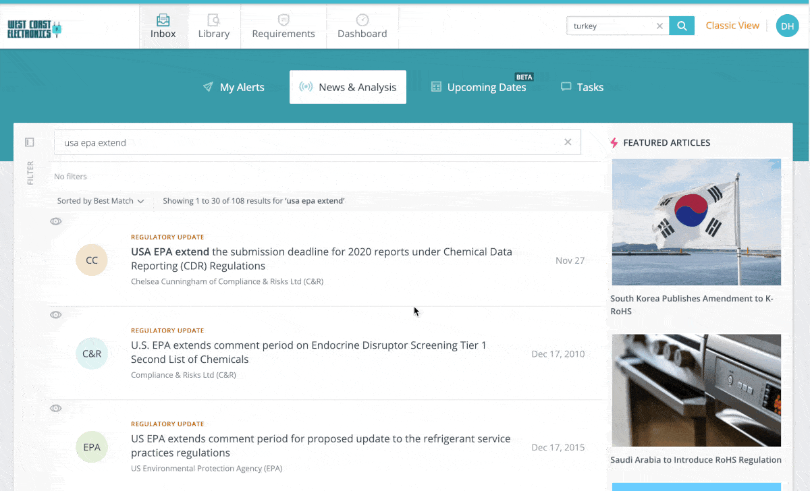
Task: Click in the 'usa epa extend' search field
Action: pos(304,142)
